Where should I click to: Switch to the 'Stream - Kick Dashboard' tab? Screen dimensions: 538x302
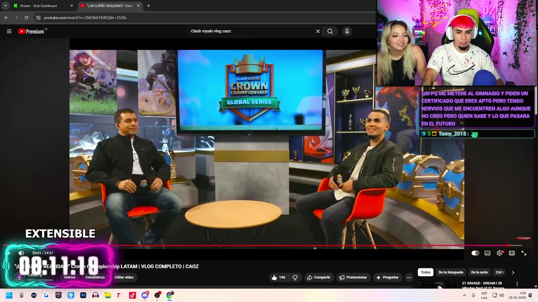(x=43, y=6)
